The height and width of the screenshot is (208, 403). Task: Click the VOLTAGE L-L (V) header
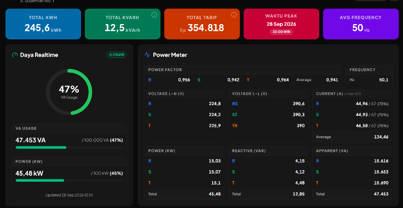tap(250, 94)
